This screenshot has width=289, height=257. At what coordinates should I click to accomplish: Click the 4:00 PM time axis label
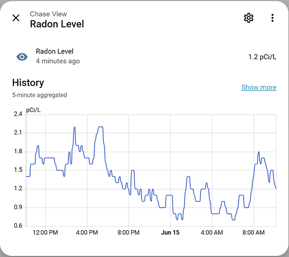click(87, 232)
